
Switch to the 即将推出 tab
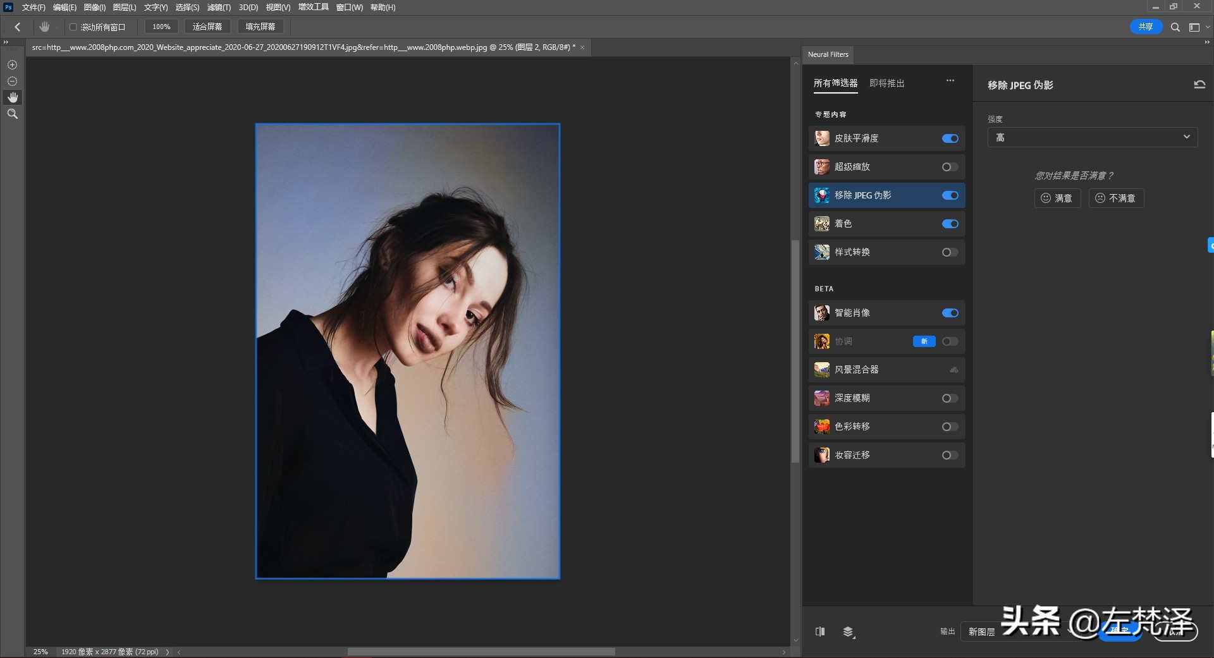tap(886, 83)
